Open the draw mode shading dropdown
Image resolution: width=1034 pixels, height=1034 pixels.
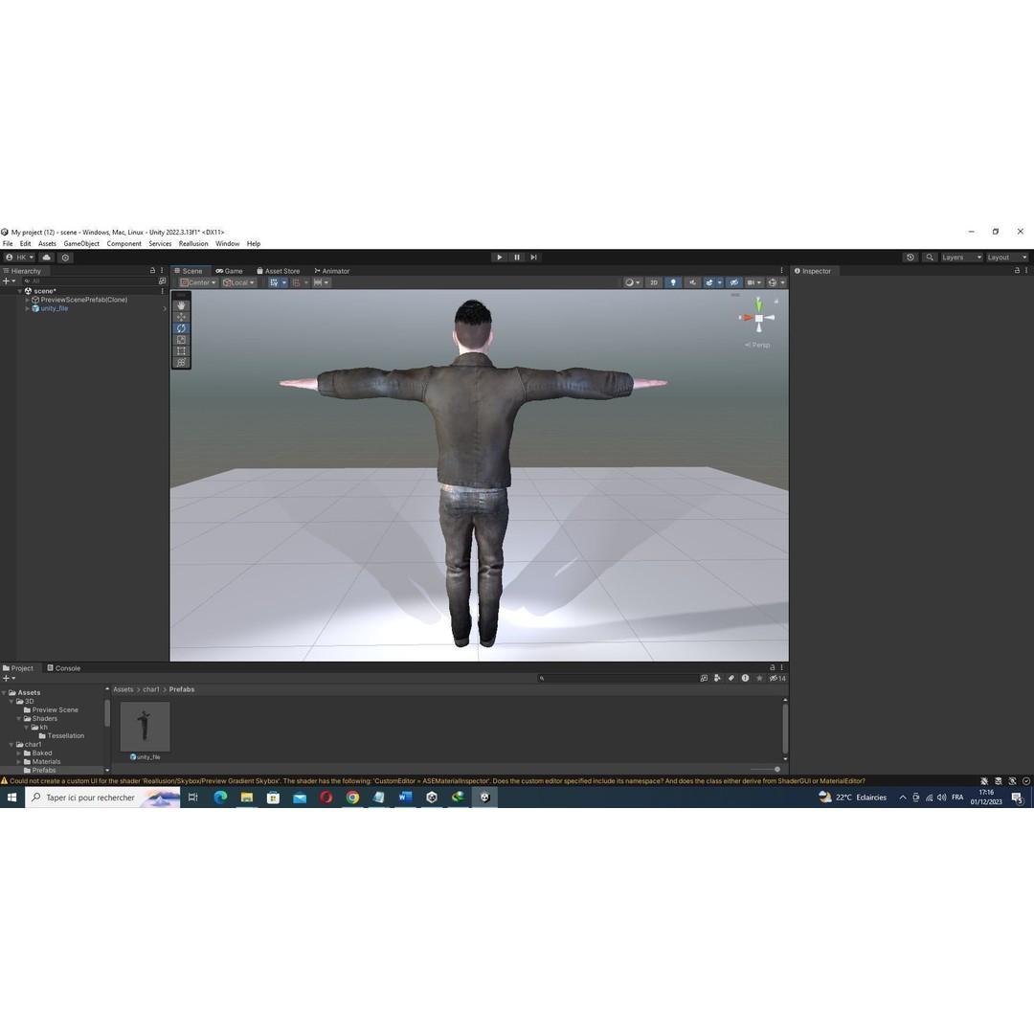tap(633, 282)
